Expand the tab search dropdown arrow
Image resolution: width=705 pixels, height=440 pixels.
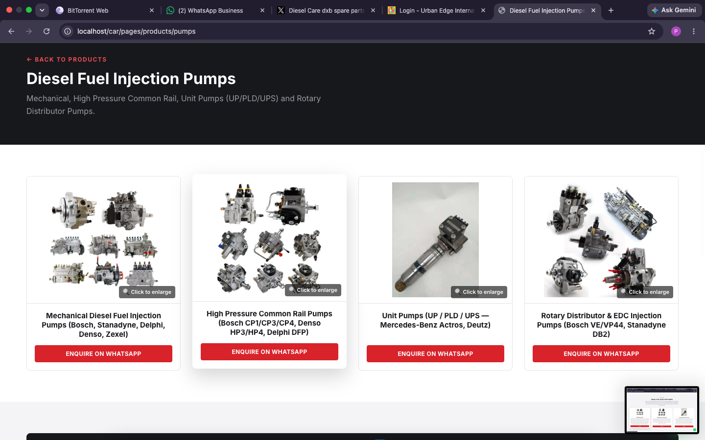pos(42,10)
